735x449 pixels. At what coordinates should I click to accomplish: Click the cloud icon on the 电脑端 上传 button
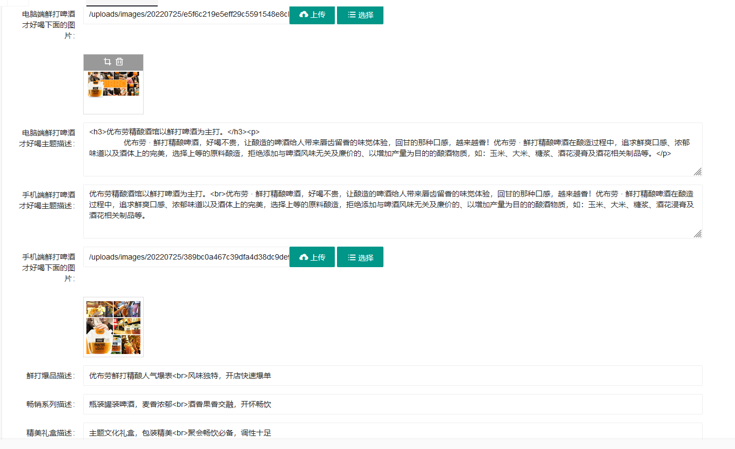point(304,15)
